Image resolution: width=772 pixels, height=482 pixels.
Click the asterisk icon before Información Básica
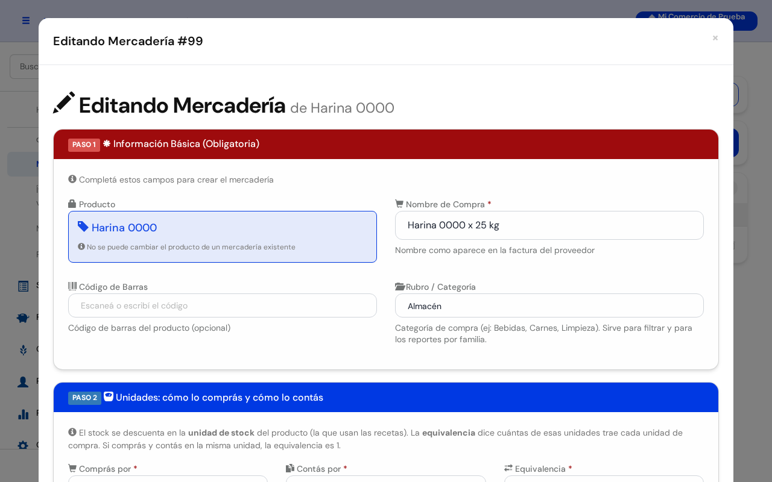click(107, 143)
